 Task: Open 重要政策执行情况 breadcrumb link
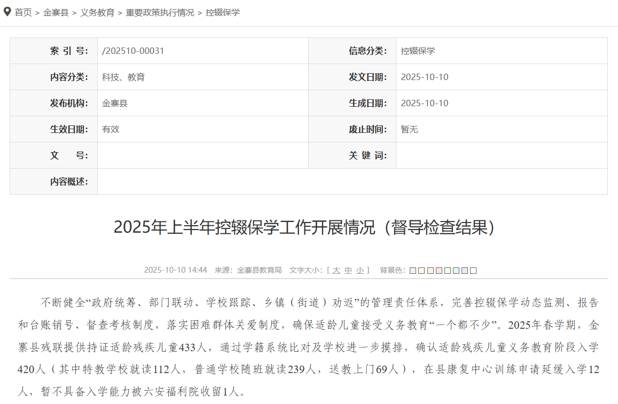160,12
